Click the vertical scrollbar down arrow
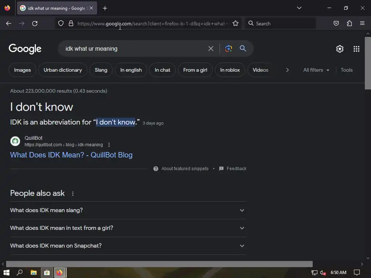The width and height of the screenshot is (371, 278). coord(368,258)
